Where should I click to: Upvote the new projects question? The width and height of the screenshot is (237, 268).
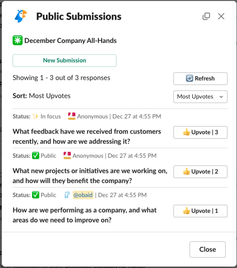click(200, 172)
